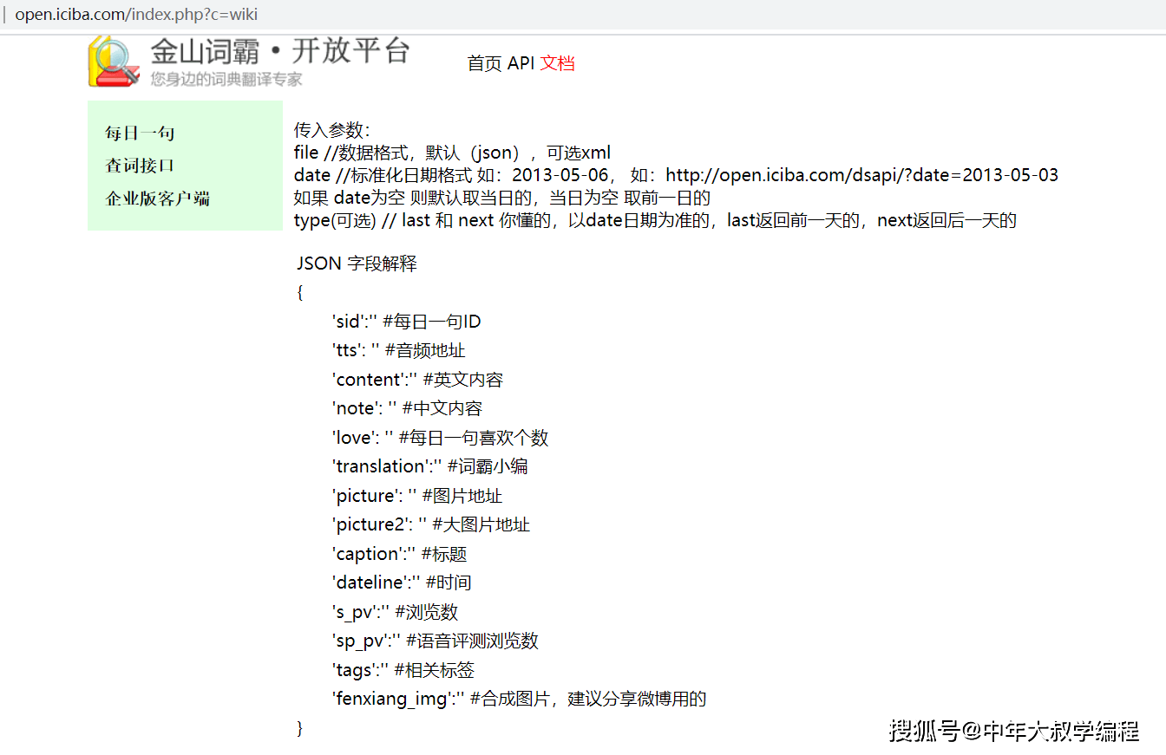1166x755 pixels.
Task: Go to the API navigation link
Action: [x=521, y=63]
